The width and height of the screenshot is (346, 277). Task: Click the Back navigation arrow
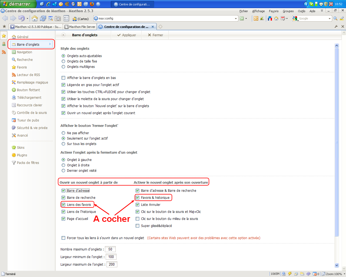pyautogui.click(x=5, y=18)
